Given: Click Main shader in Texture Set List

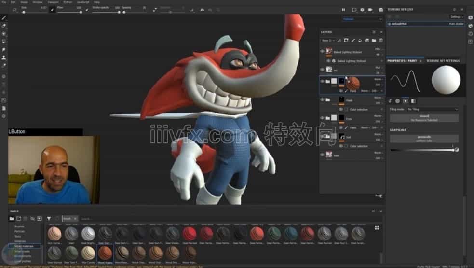Looking at the screenshot, I should 456,24.
